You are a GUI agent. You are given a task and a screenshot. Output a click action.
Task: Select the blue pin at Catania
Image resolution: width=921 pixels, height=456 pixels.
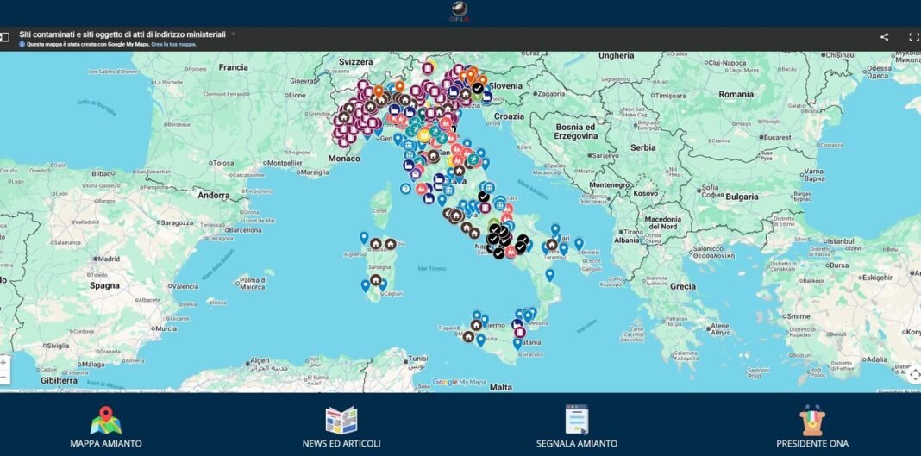(517, 343)
